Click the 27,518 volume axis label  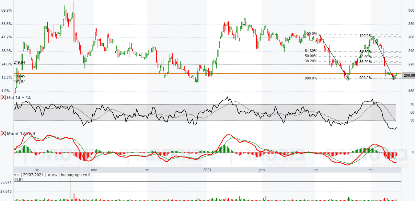click(7, 192)
